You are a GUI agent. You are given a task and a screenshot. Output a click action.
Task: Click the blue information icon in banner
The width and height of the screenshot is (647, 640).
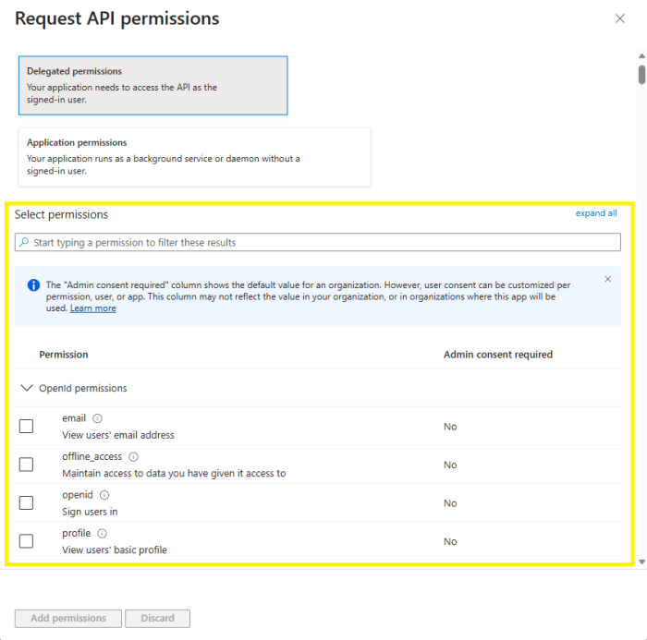tap(33, 285)
